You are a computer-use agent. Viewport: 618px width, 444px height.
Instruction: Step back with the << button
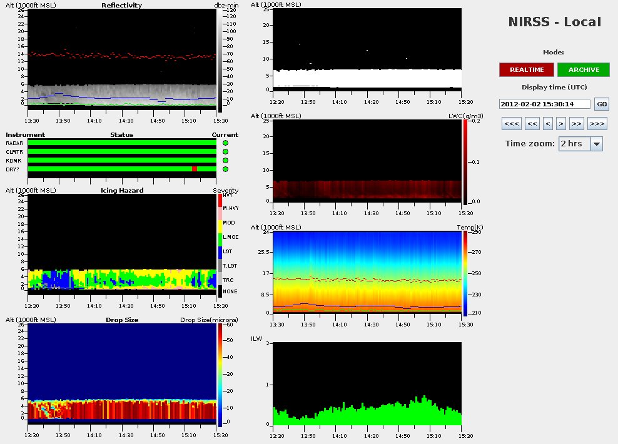coord(532,123)
